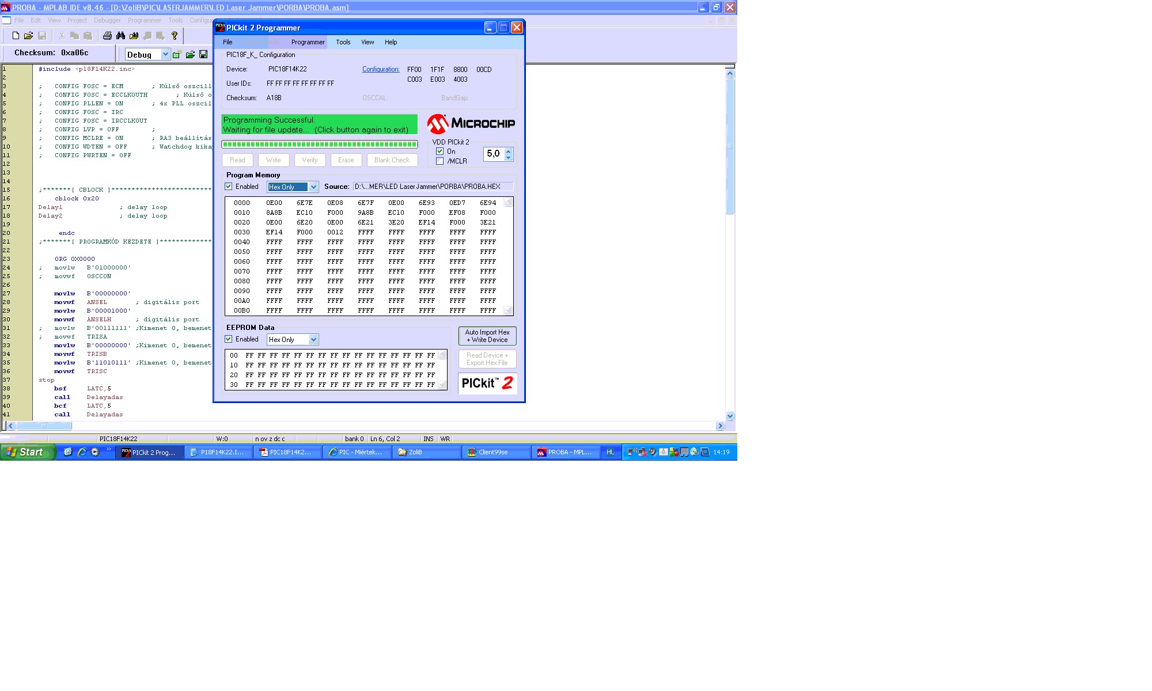Click Auto Import Hex + Write Device button
This screenshot has height=691, width=1152.
pos(487,336)
